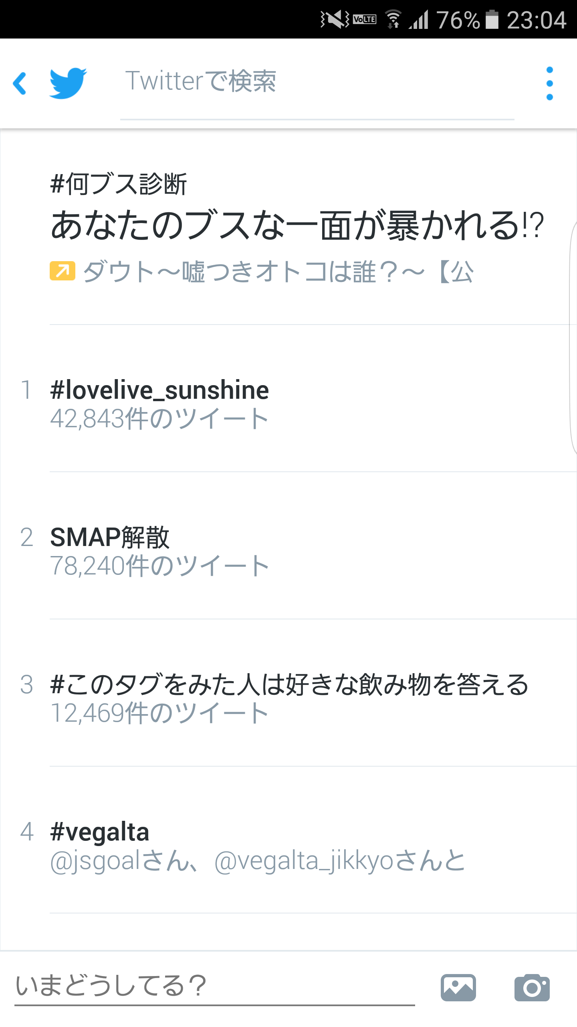Tap the muted vibrate status icon
Screen dimensions: 577x1027
click(x=335, y=19)
